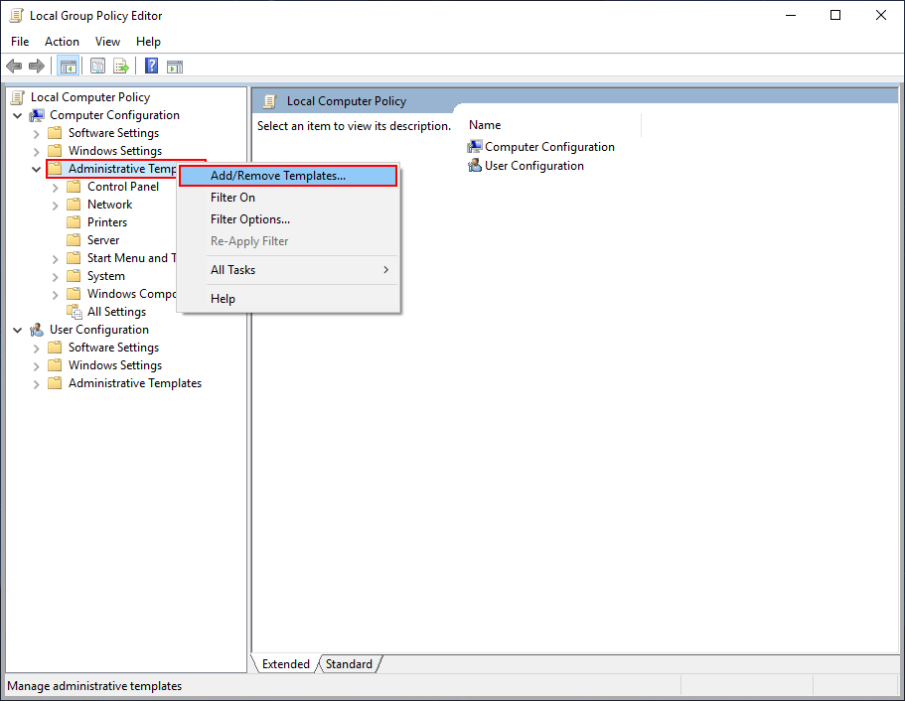Expand Software Settings under Computer Configuration

[x=37, y=134]
